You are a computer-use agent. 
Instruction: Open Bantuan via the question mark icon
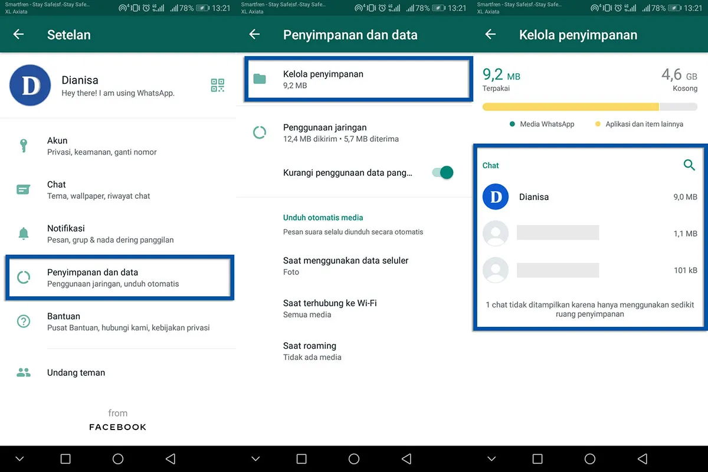click(24, 321)
